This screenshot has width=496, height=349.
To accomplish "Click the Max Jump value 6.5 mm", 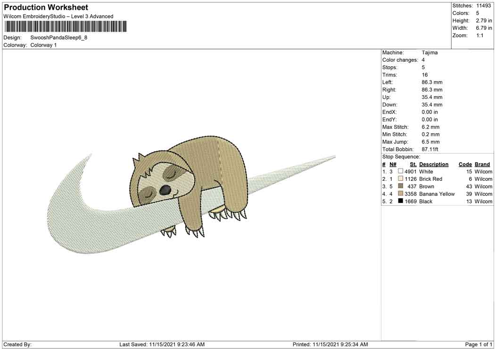I will (430, 142).
